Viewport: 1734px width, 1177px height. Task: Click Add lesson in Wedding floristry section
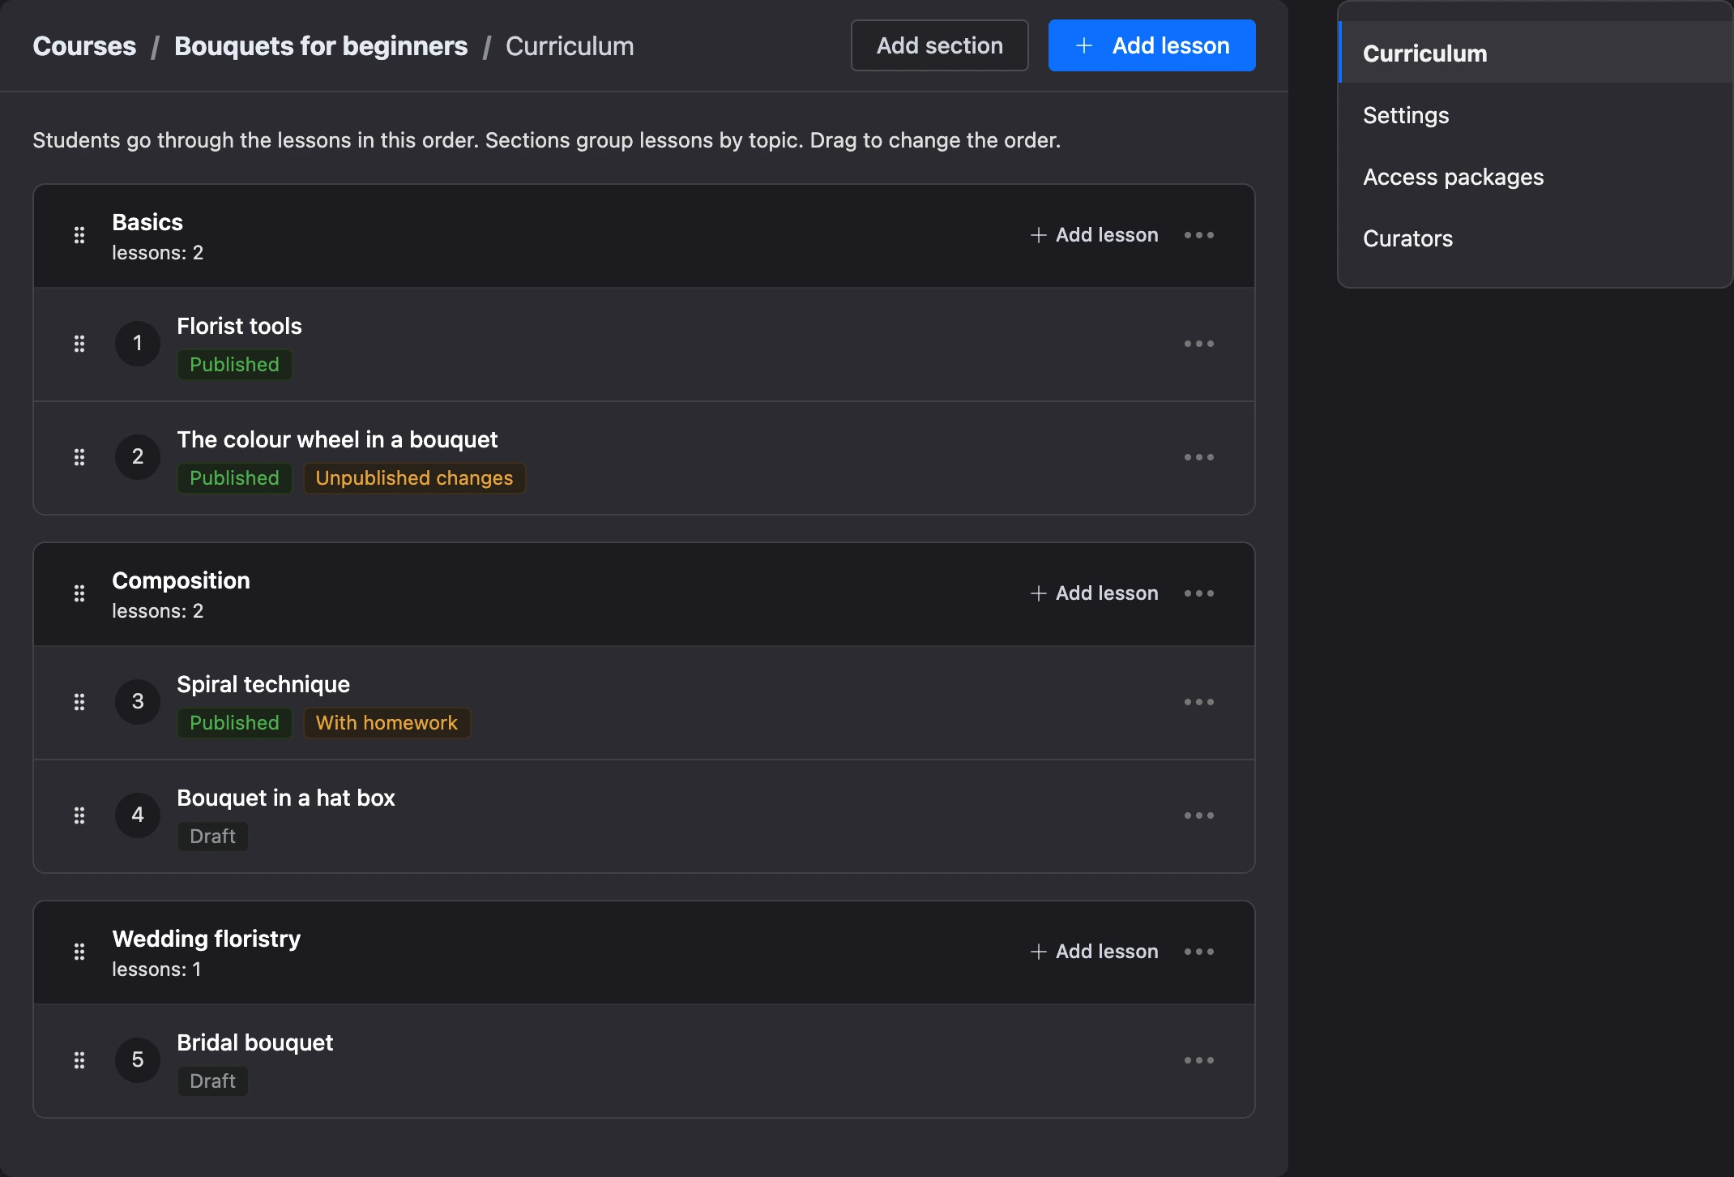[1094, 952]
